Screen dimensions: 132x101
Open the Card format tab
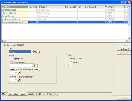point(53,94)
